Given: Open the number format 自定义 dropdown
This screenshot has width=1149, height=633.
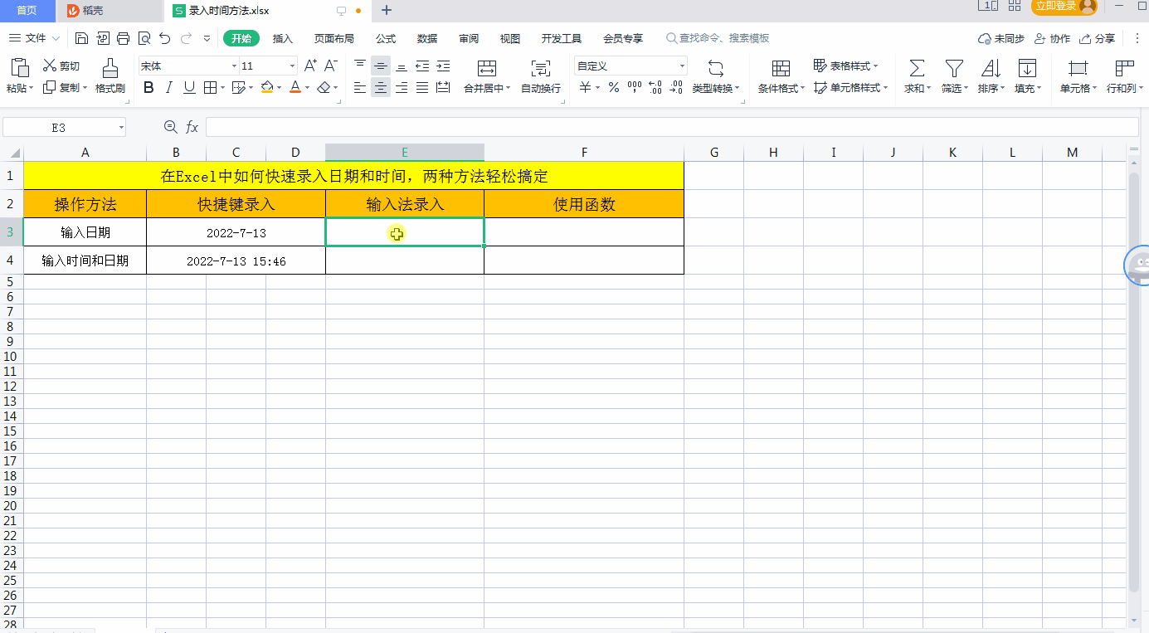Looking at the screenshot, I should pyautogui.click(x=683, y=66).
